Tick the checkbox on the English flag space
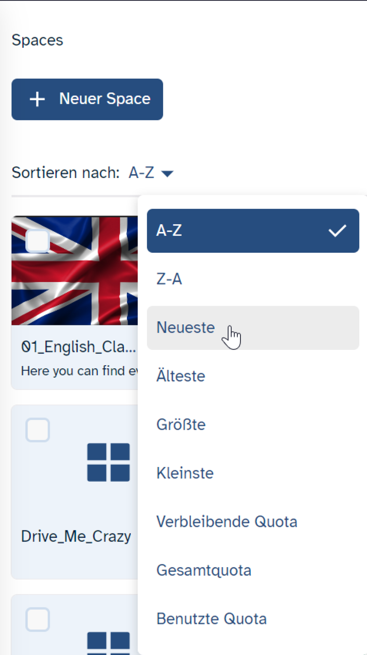Image resolution: width=367 pixels, height=655 pixels. [38, 241]
